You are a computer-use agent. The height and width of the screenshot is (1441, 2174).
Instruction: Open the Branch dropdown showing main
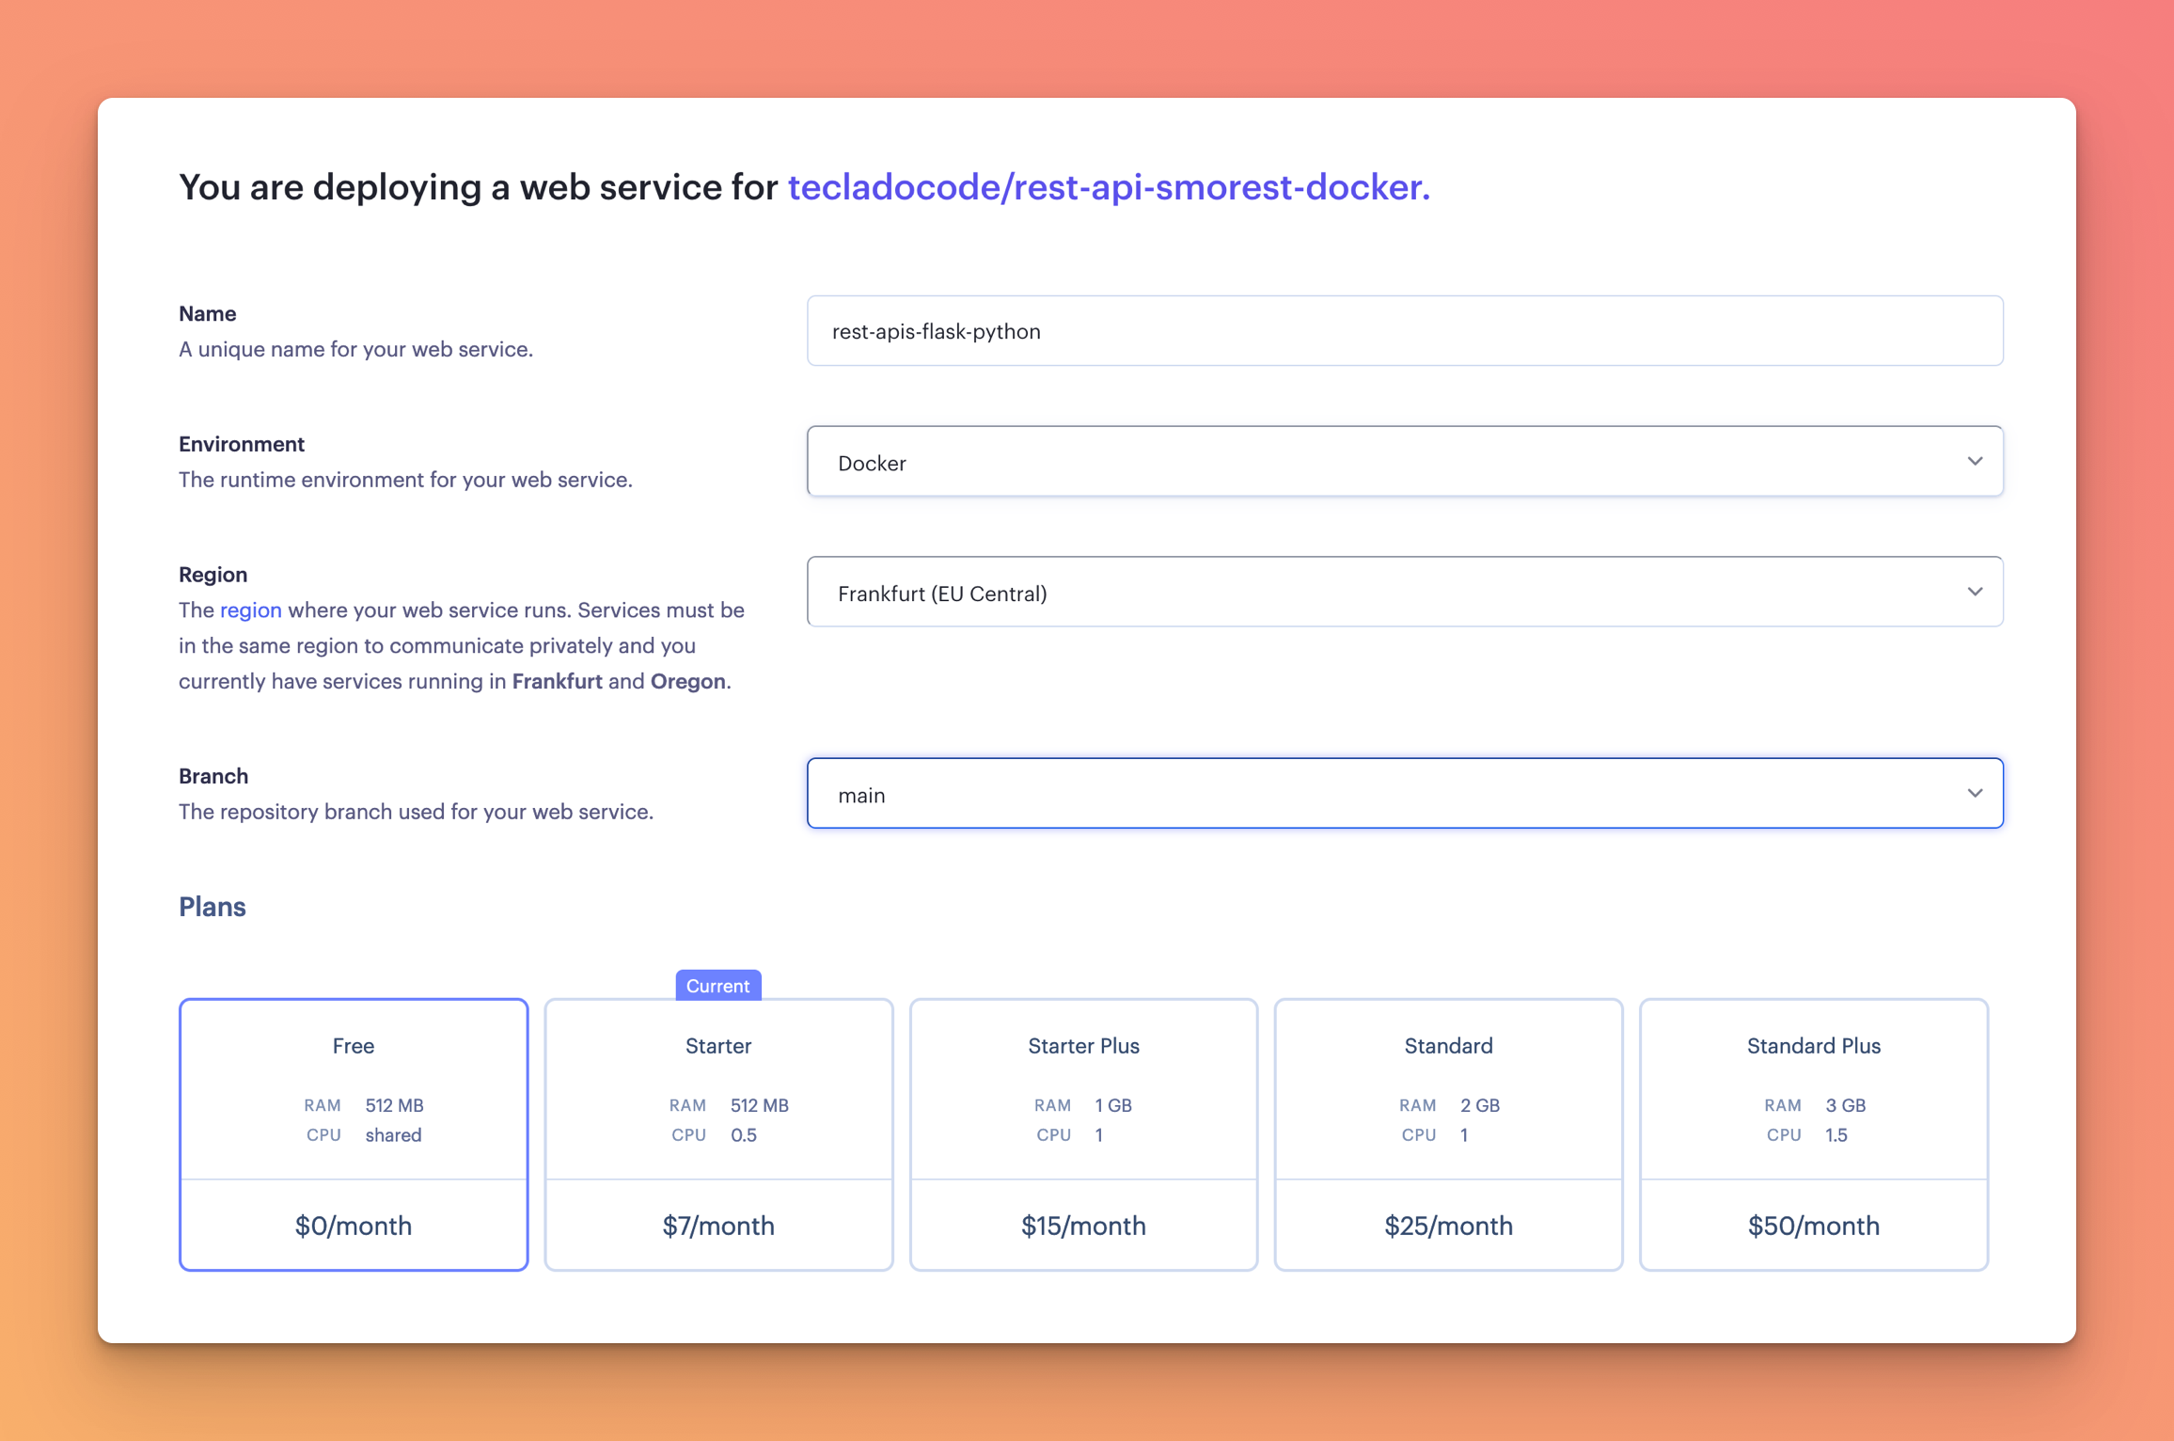click(x=1405, y=794)
